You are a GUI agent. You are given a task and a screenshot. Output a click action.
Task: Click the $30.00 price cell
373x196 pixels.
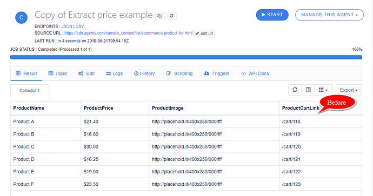[115, 147]
